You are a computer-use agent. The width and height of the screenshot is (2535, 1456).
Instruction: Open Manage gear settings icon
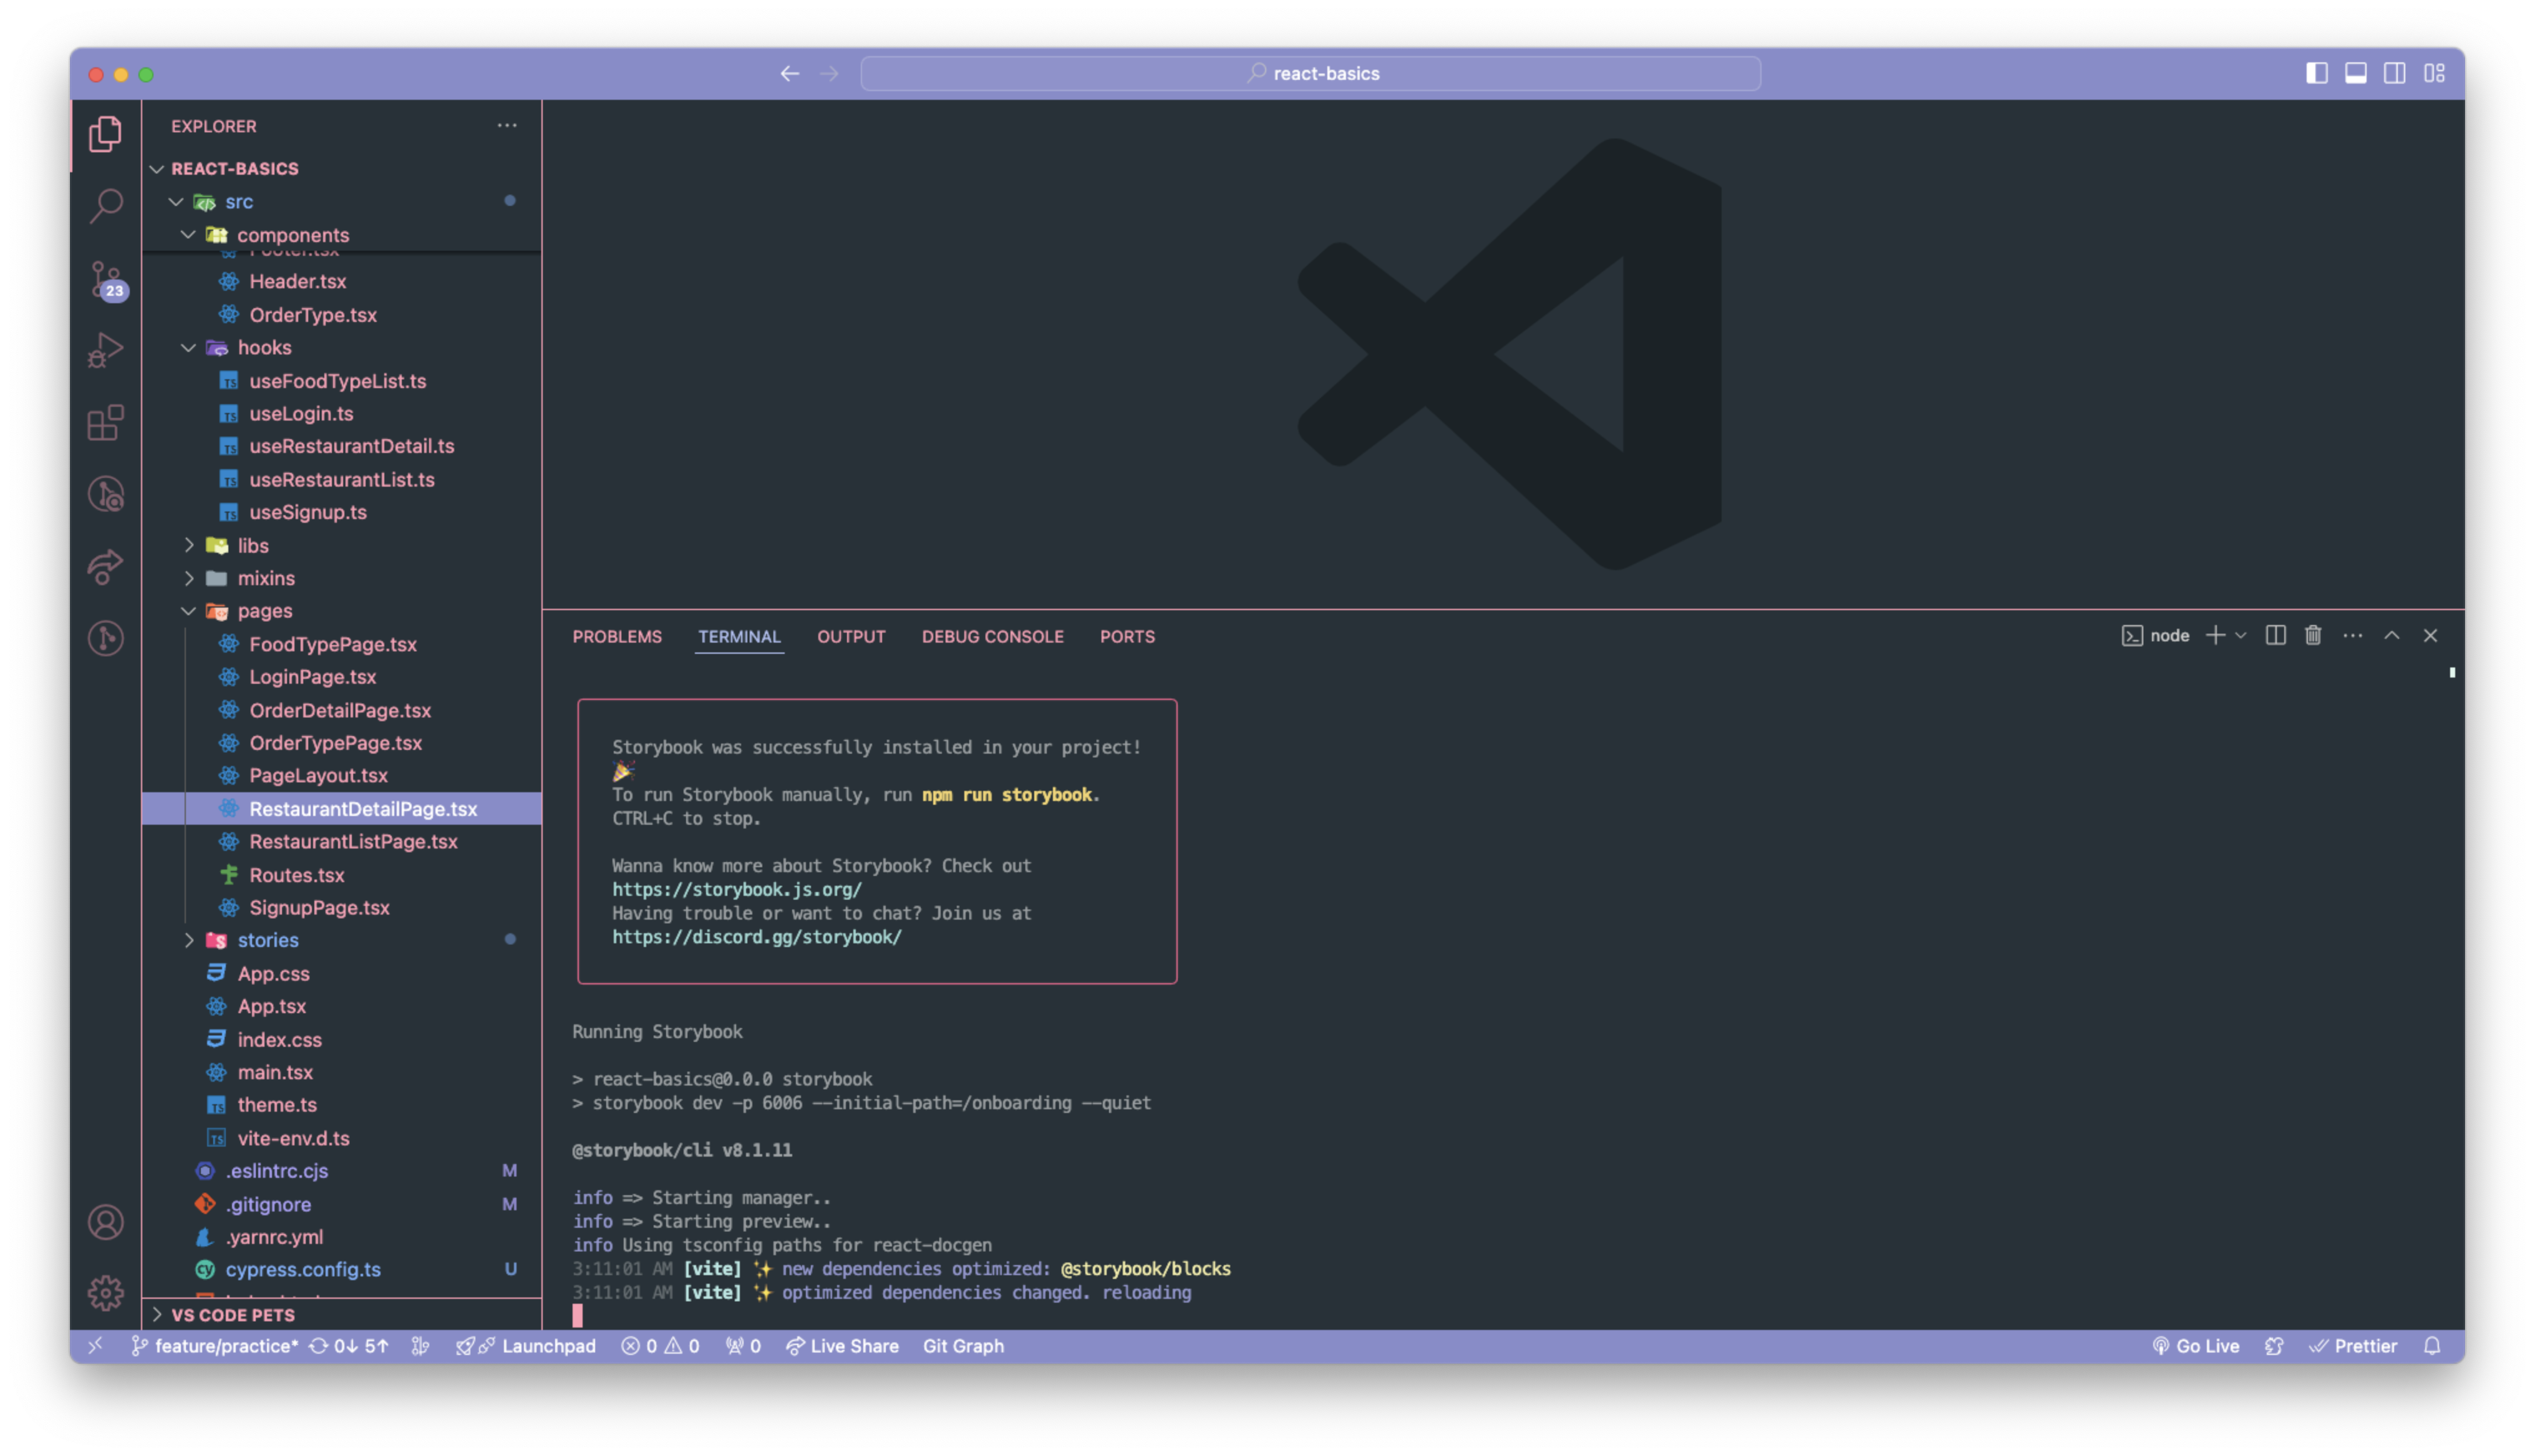point(105,1293)
